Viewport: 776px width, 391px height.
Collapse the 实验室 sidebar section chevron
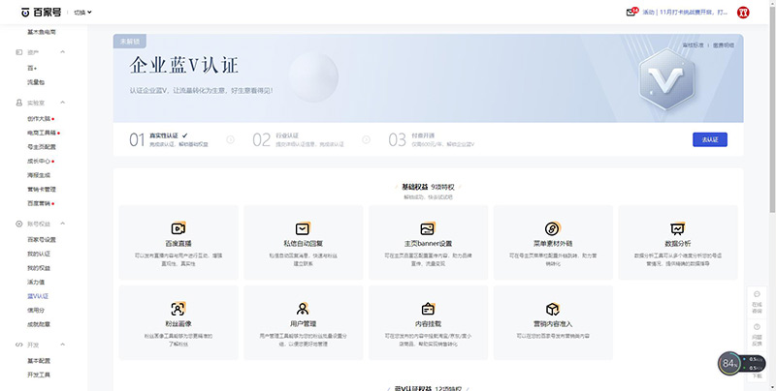[x=62, y=103]
